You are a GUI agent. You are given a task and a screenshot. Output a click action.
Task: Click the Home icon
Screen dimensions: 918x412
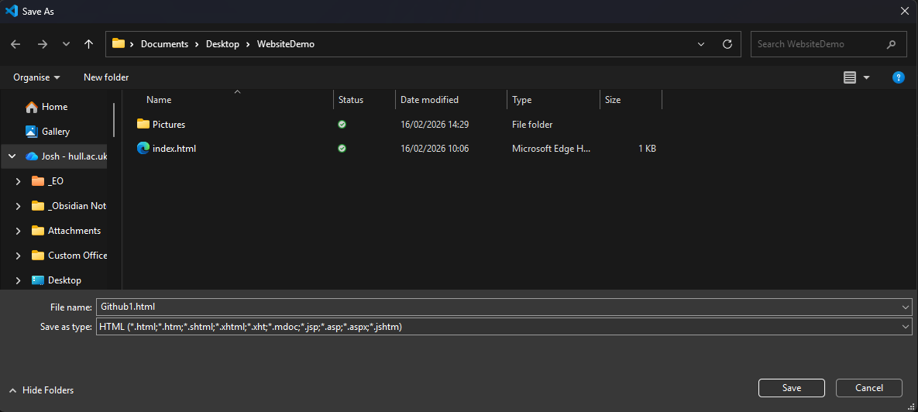[x=31, y=107]
